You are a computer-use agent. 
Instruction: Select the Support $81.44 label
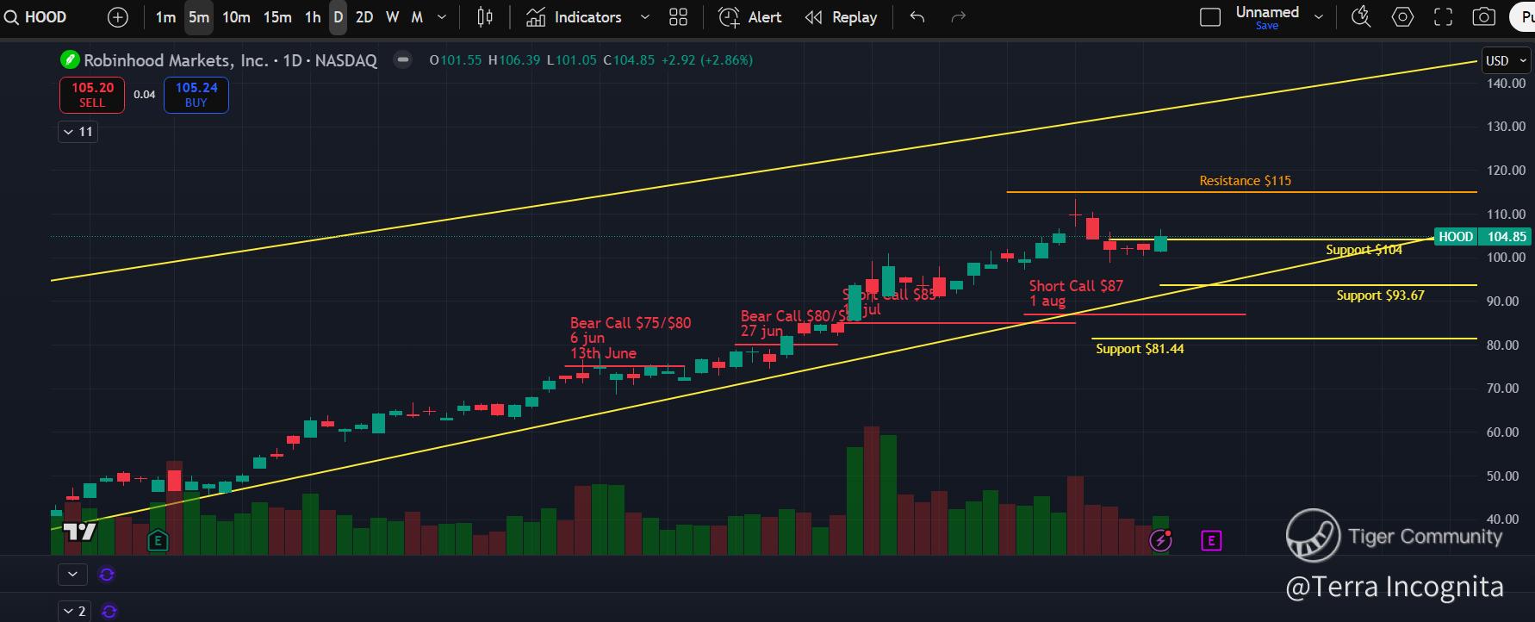[1140, 349]
